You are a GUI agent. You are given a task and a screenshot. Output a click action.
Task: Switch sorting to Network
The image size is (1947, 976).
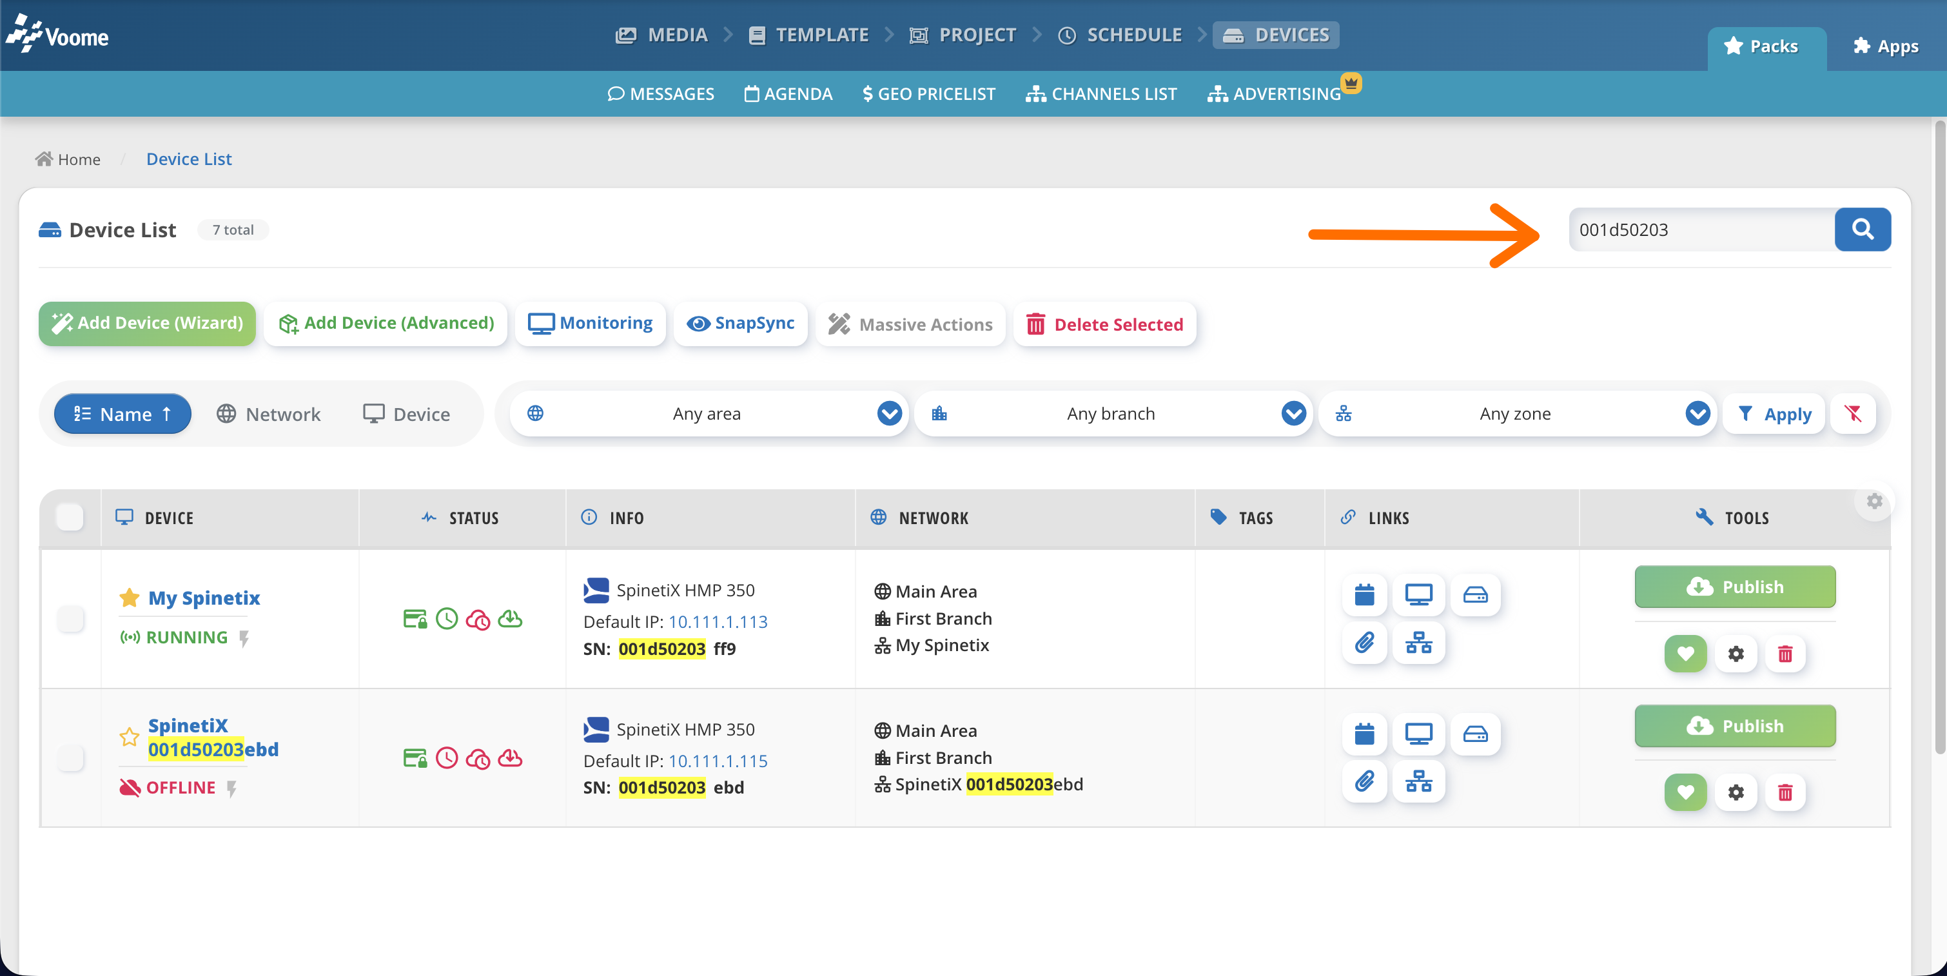point(268,415)
